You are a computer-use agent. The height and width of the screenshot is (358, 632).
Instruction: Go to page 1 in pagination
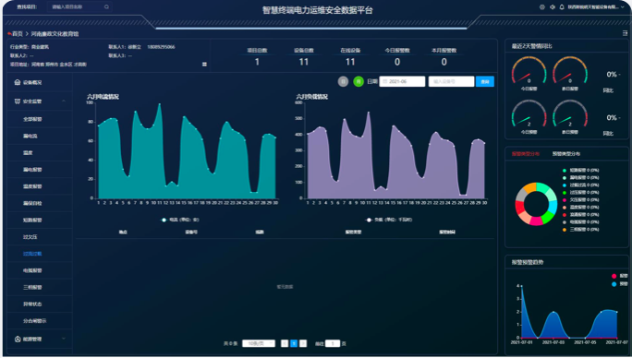[x=294, y=343]
